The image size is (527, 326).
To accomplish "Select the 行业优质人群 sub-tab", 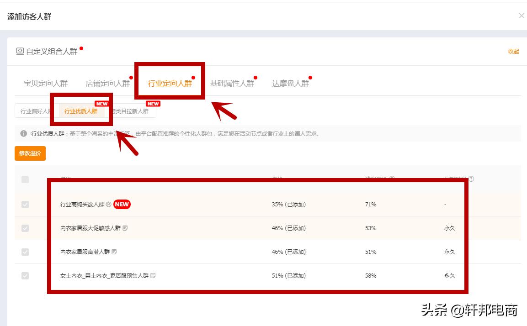I will 80,111.
